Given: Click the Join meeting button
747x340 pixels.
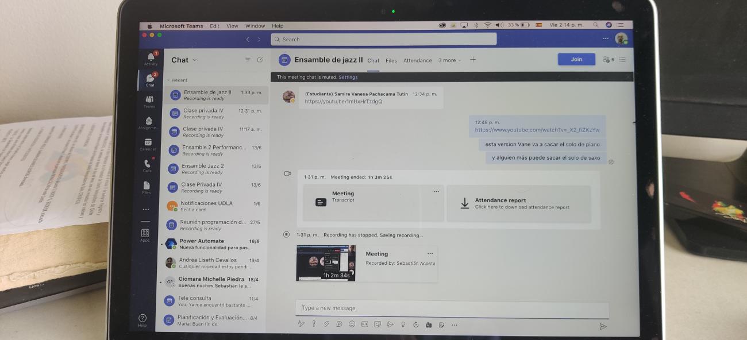Looking at the screenshot, I should (576, 59).
